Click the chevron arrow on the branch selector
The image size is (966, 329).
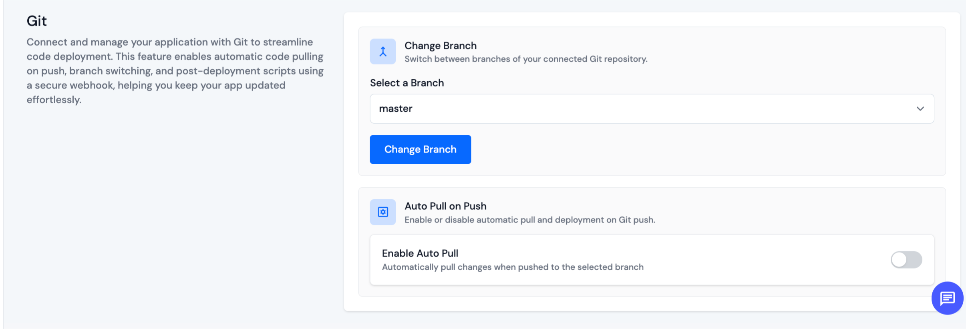click(x=920, y=108)
